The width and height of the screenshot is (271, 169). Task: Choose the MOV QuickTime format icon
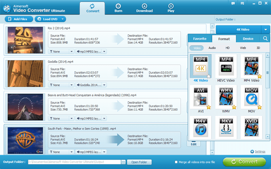tap(252, 97)
